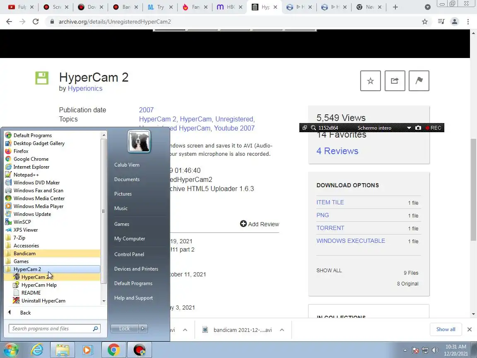Show hidden tray icons arrow
Screen dimensions: 477x358
tap(405, 350)
